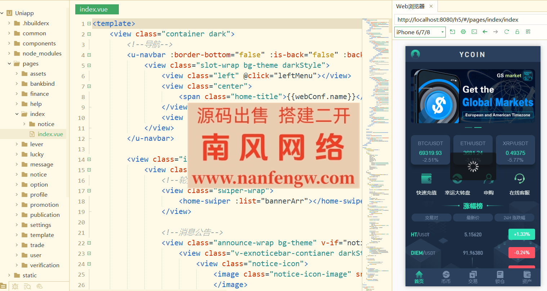Select the 交易 tab in bottom navigation
Viewport: 547px width, 291px height.
(473, 277)
